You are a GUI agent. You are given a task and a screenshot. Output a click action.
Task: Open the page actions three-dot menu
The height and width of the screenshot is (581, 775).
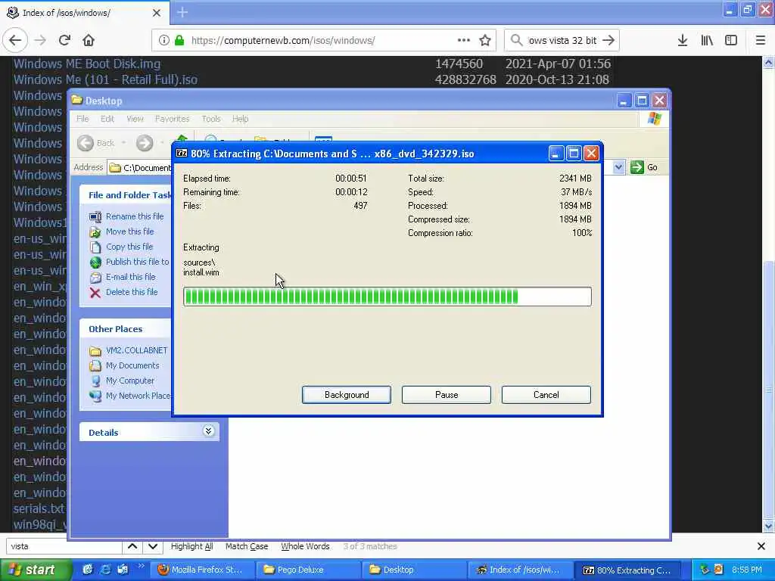click(x=464, y=40)
